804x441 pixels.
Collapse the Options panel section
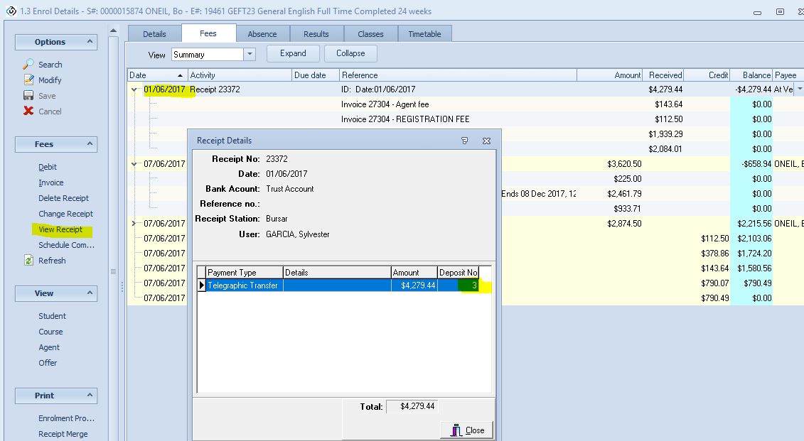90,42
